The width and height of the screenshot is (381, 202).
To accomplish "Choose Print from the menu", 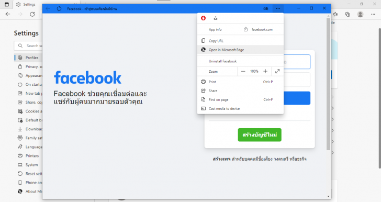I will point(240,82).
